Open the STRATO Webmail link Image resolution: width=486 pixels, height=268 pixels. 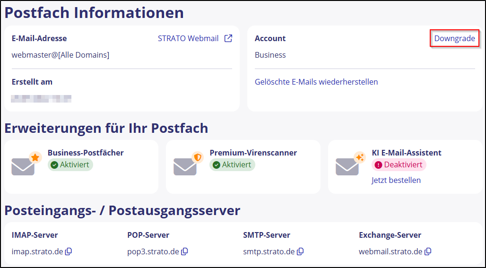click(188, 38)
